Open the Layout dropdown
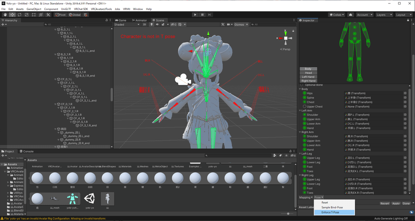The width and height of the screenshot is (415, 221). (404, 15)
